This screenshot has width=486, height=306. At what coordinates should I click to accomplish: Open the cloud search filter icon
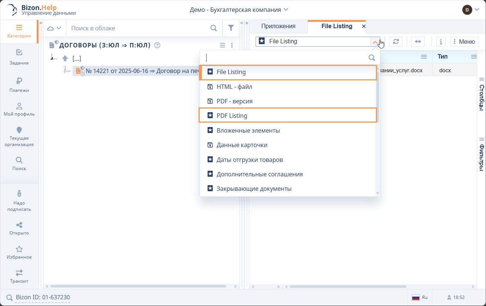pyautogui.click(x=231, y=28)
